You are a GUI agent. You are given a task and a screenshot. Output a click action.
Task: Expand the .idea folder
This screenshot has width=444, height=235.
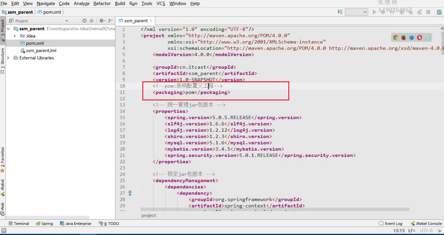click(15, 36)
